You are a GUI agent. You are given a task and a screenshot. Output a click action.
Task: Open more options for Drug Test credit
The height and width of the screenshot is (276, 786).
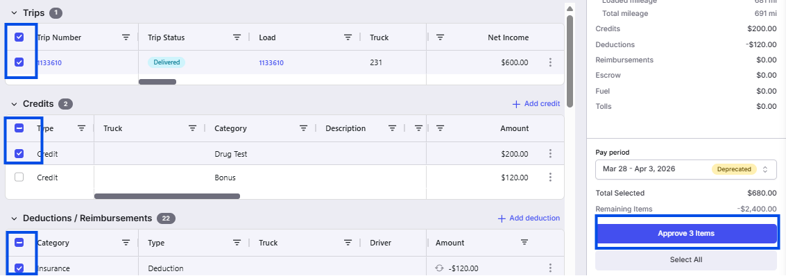tap(550, 154)
